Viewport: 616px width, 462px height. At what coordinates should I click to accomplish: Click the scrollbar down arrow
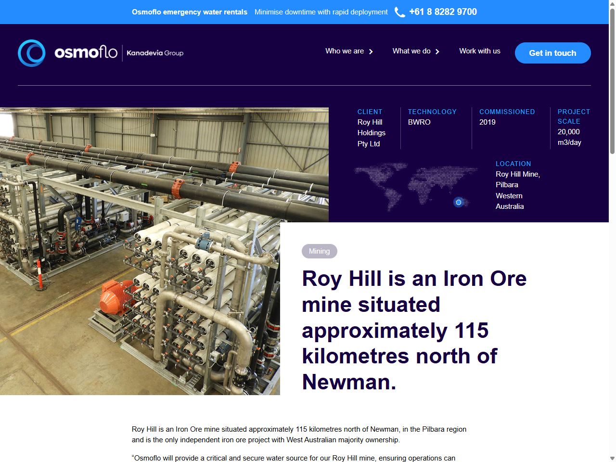tap(612, 458)
